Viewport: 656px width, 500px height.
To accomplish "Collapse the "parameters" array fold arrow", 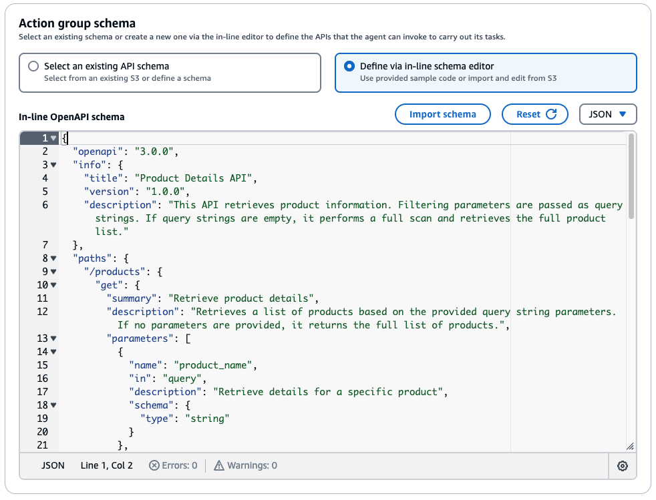I will tap(53, 338).
